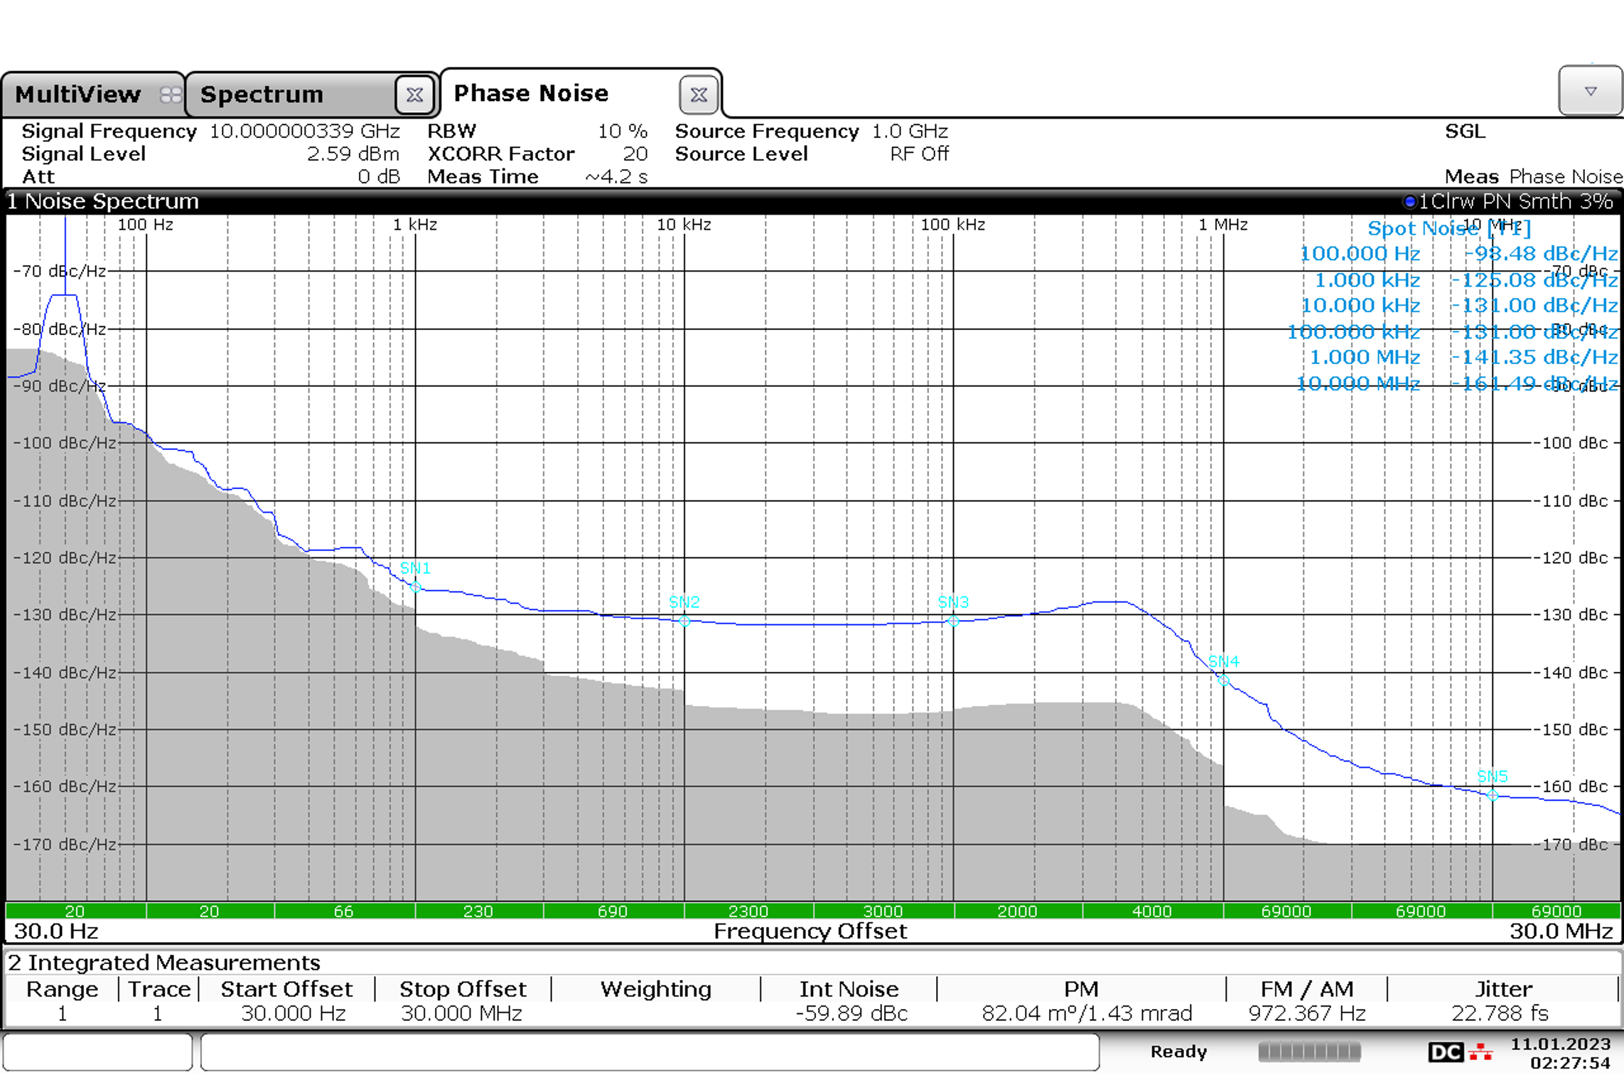Close the Phase Noise tab with X icon
The height and width of the screenshot is (1080, 1624).
tap(698, 95)
